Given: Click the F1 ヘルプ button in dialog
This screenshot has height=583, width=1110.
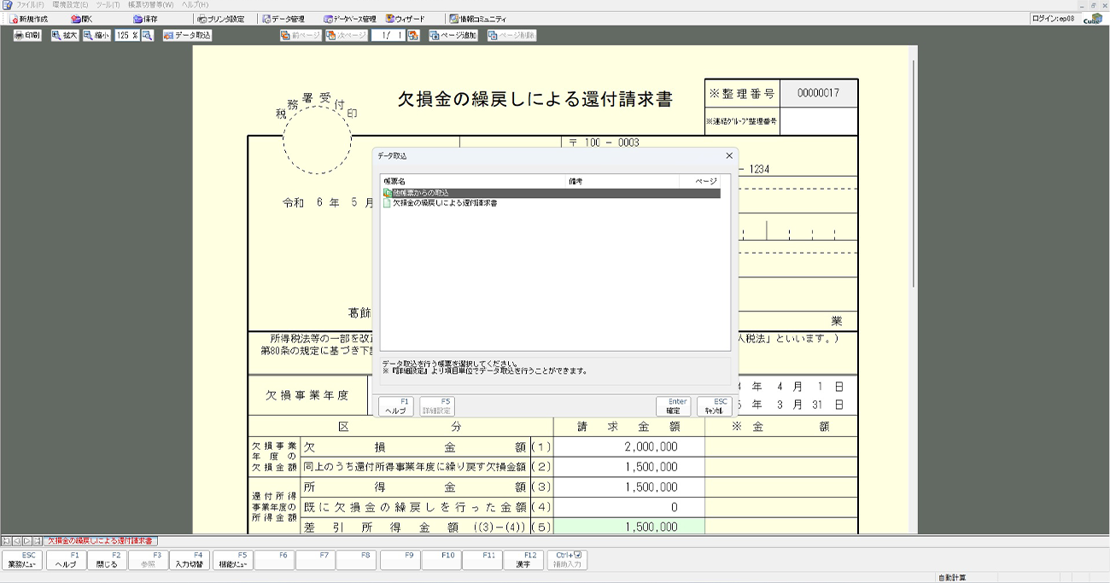Looking at the screenshot, I should 395,406.
